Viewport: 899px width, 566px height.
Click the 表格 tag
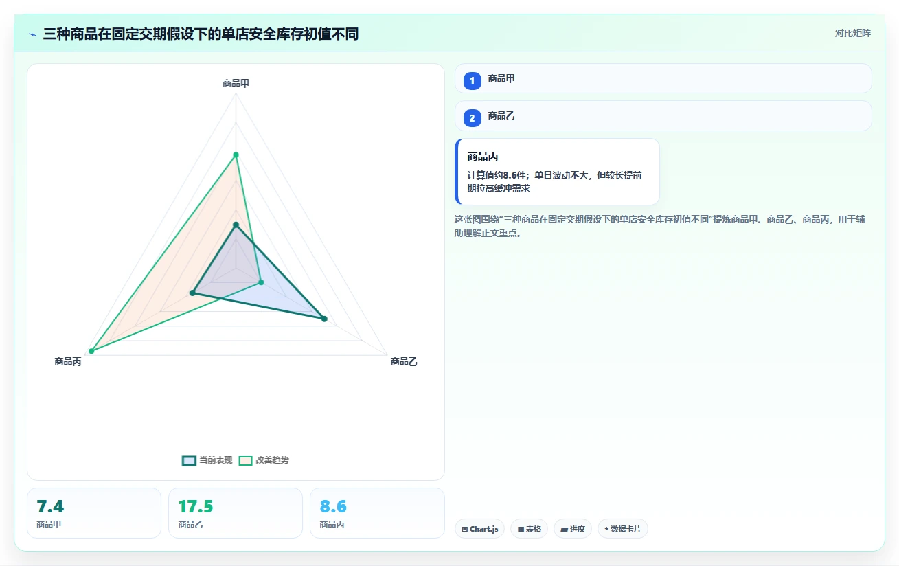[529, 529]
